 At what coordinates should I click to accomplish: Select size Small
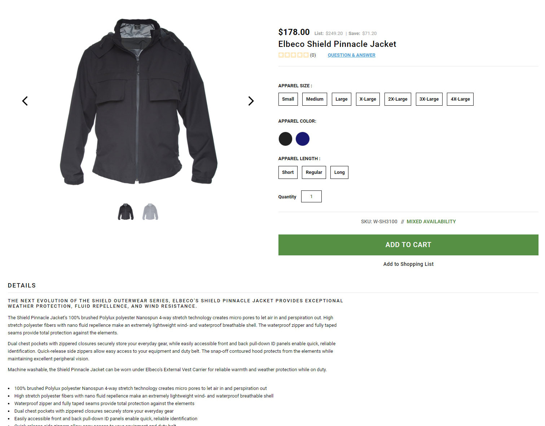[288, 99]
